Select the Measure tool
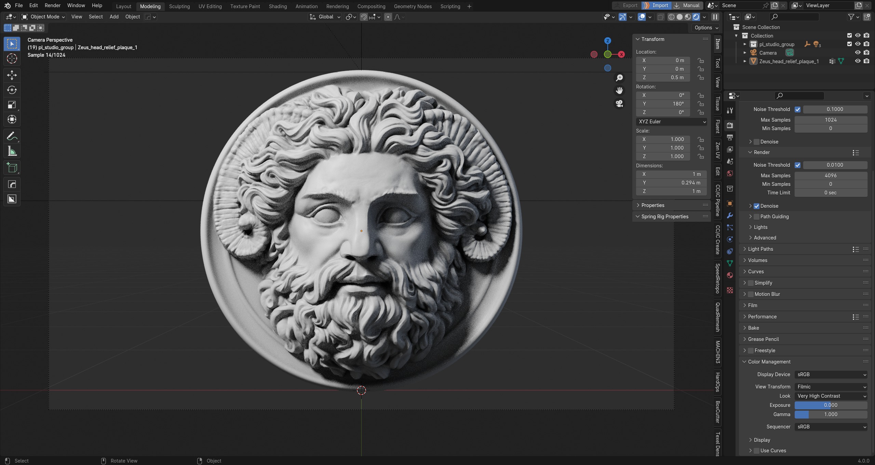Screen dimensions: 875x465 pos(12,151)
